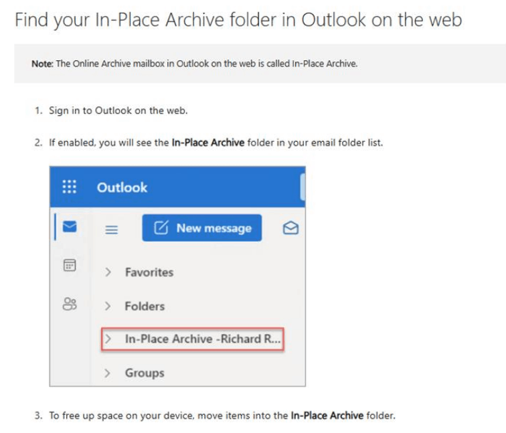Toggle the hamburger navigation pane icon
The image size is (506, 433).
[112, 230]
